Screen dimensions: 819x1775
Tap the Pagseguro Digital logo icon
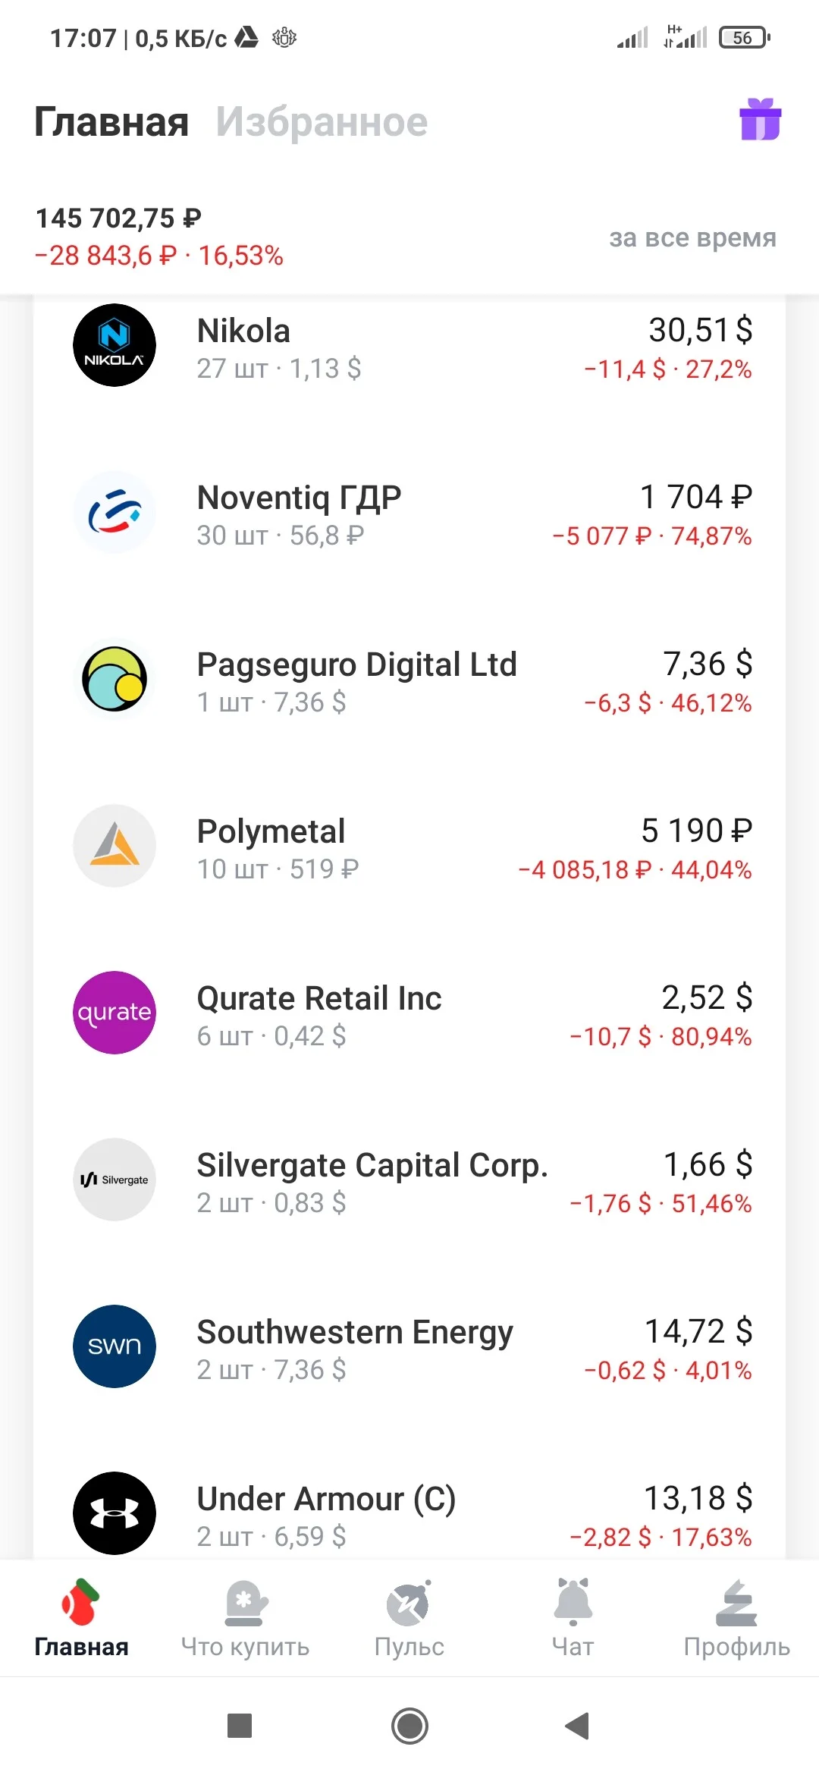(115, 679)
